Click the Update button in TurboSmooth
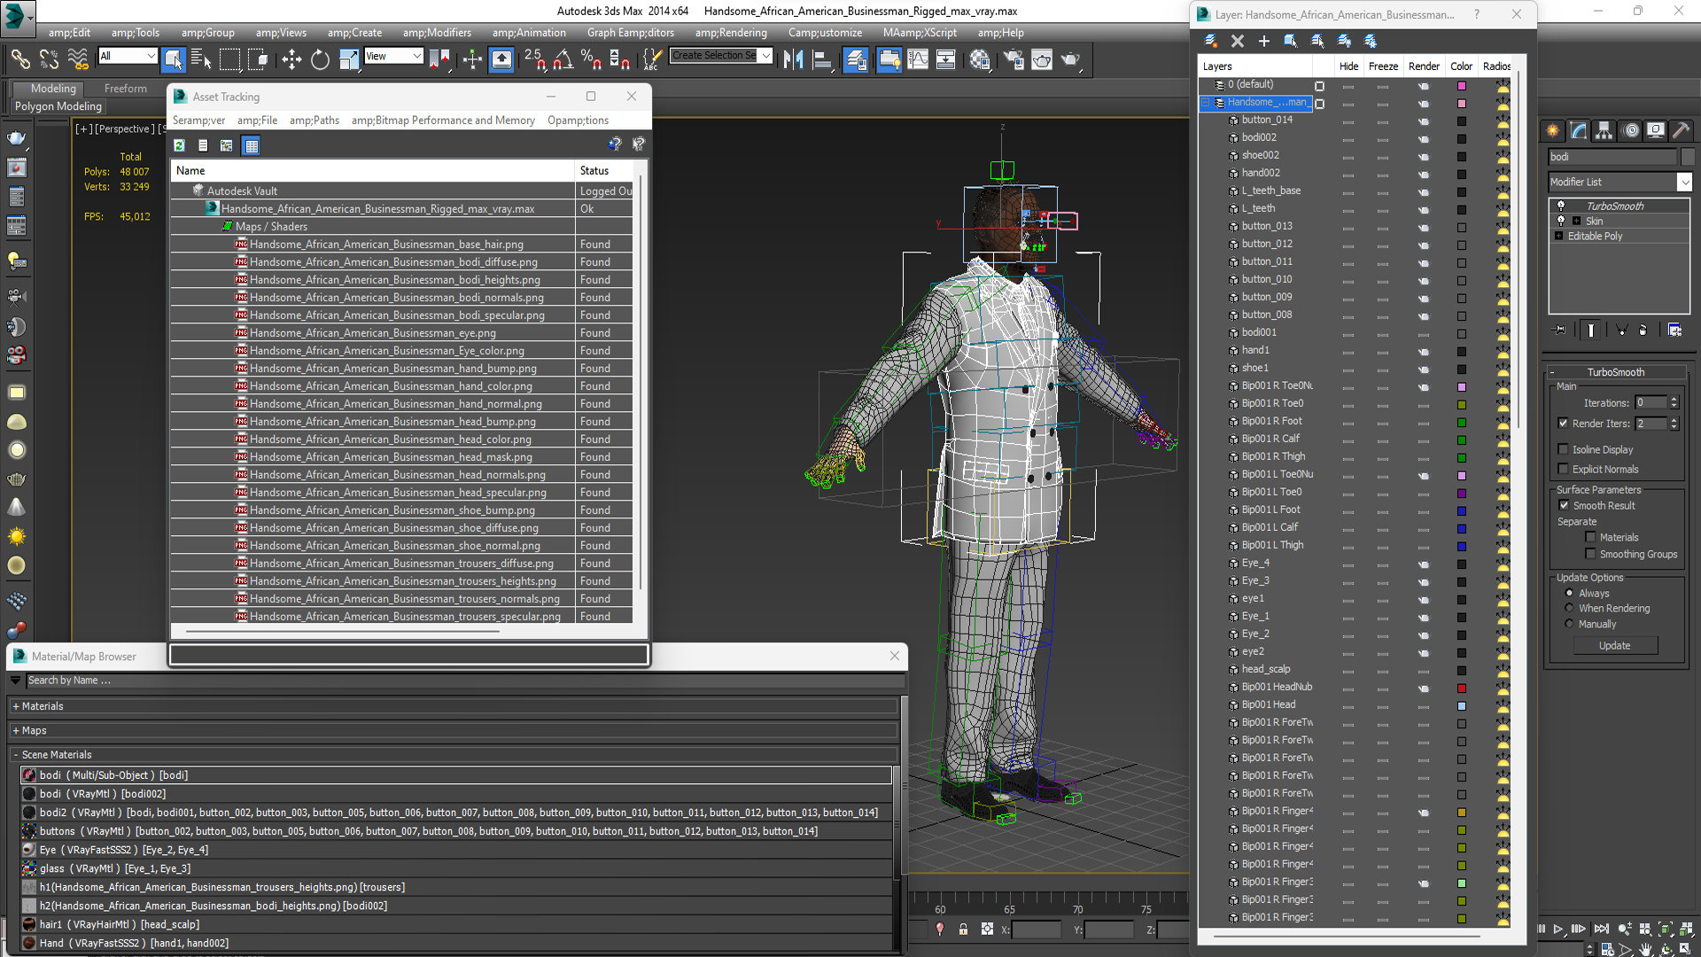The width and height of the screenshot is (1701, 957). (x=1614, y=646)
